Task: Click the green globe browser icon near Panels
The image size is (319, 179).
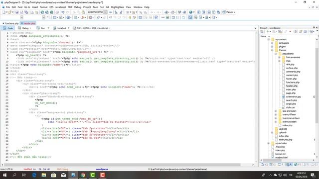Action: tap(190, 12)
